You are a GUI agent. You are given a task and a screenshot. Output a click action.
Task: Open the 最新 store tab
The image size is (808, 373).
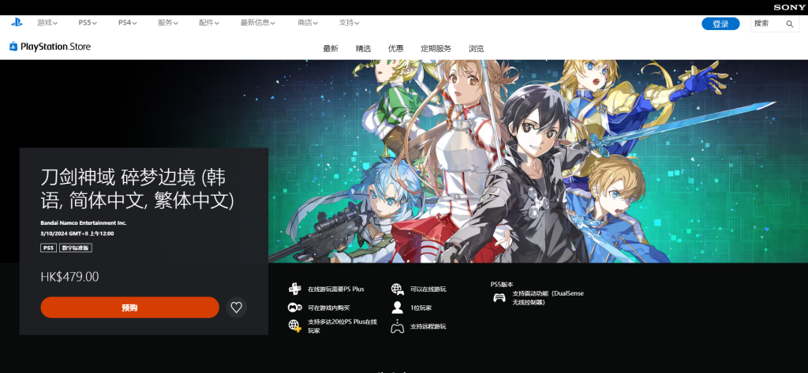[331, 49]
